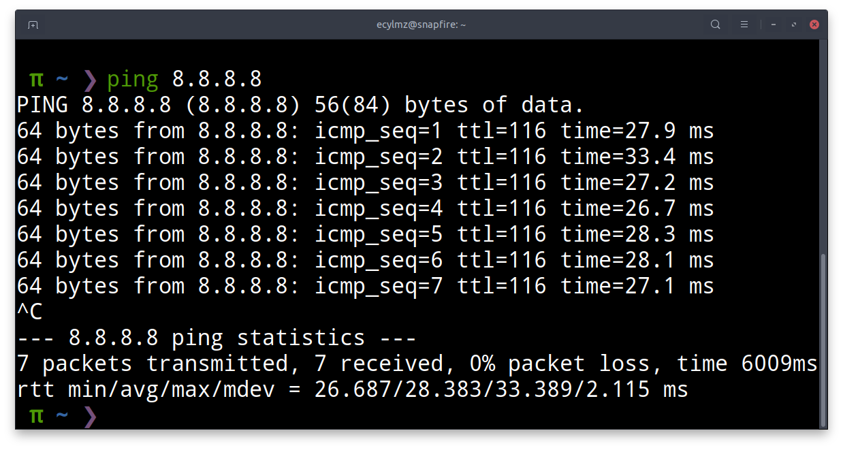The width and height of the screenshot is (843, 450).
Task: Click the ecylmz@snapfire window title
Action: point(421,25)
